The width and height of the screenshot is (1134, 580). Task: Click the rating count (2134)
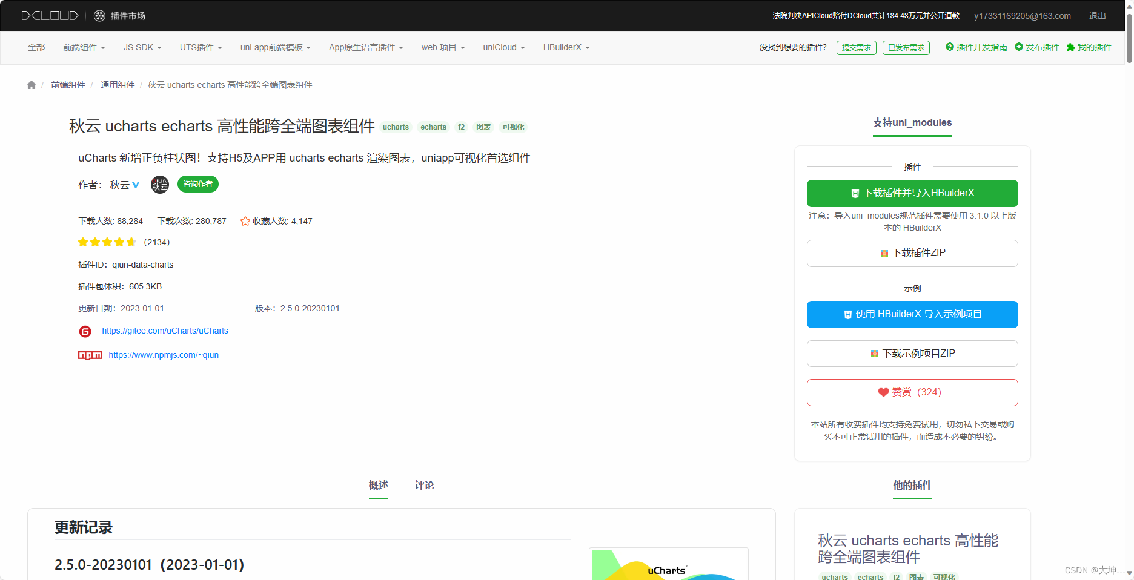157,242
